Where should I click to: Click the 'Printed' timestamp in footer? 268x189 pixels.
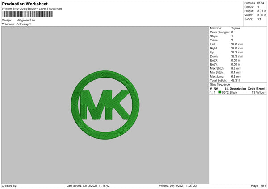(178, 186)
